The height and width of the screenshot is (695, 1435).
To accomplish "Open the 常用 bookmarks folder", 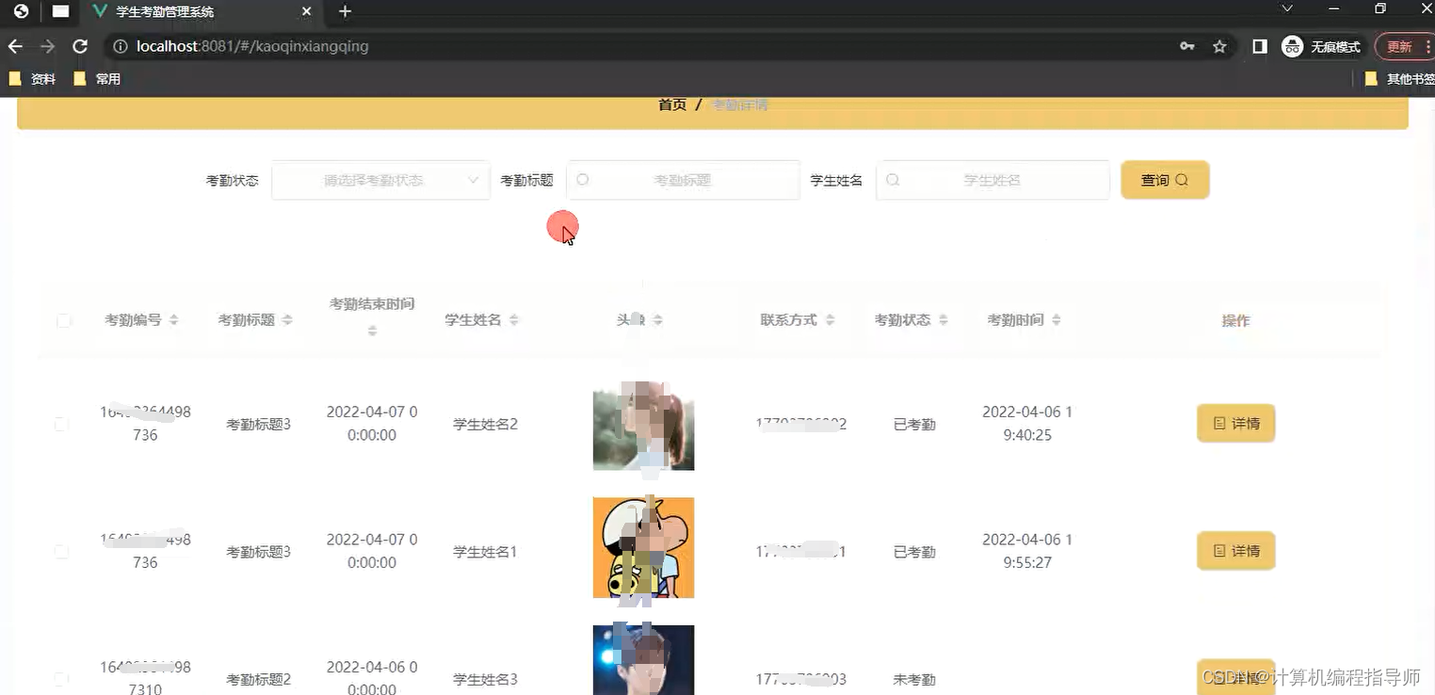I will (x=97, y=79).
